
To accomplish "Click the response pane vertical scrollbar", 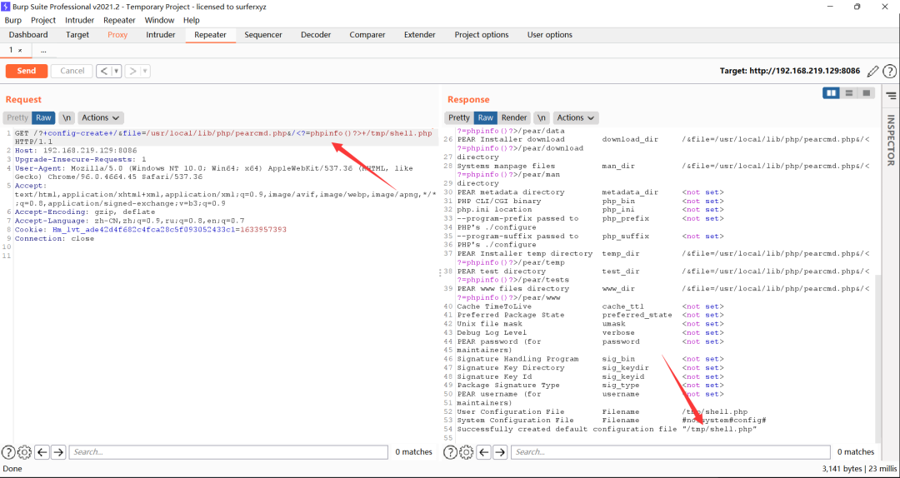I will pyautogui.click(x=877, y=359).
